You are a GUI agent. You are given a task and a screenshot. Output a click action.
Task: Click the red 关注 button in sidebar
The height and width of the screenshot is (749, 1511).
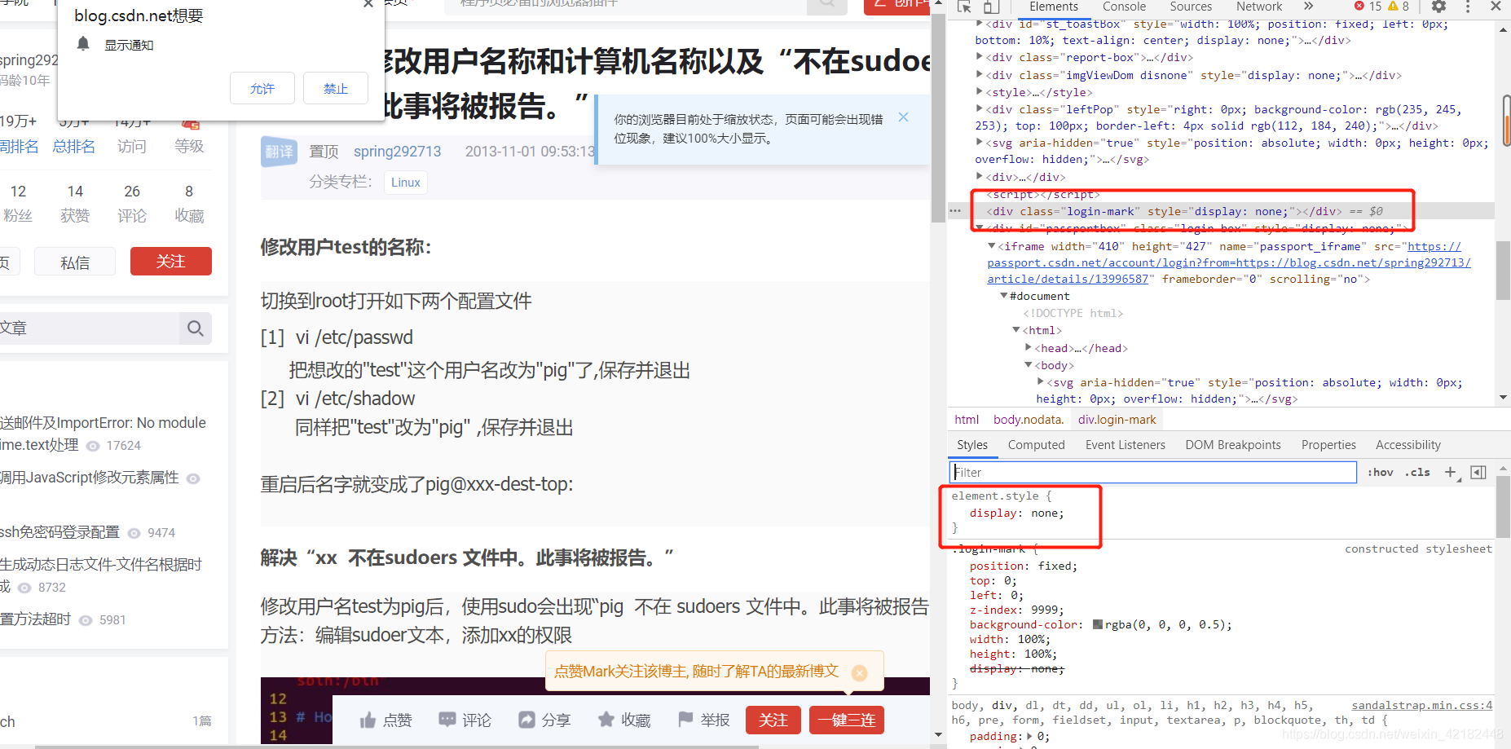click(x=171, y=262)
